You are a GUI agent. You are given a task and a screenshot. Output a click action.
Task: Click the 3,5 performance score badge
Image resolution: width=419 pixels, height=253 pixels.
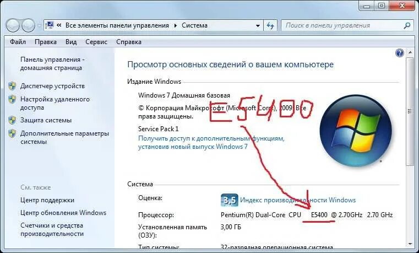[229, 200]
